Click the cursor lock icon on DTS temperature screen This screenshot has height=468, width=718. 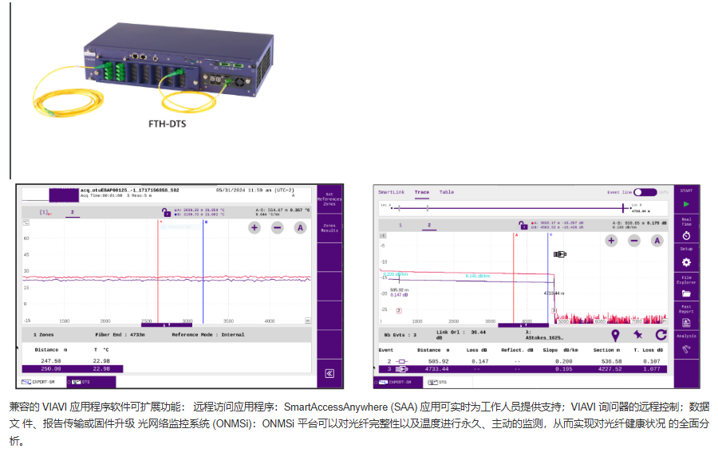click(x=166, y=212)
